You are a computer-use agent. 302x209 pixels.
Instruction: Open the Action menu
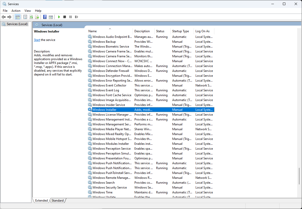[16, 10]
